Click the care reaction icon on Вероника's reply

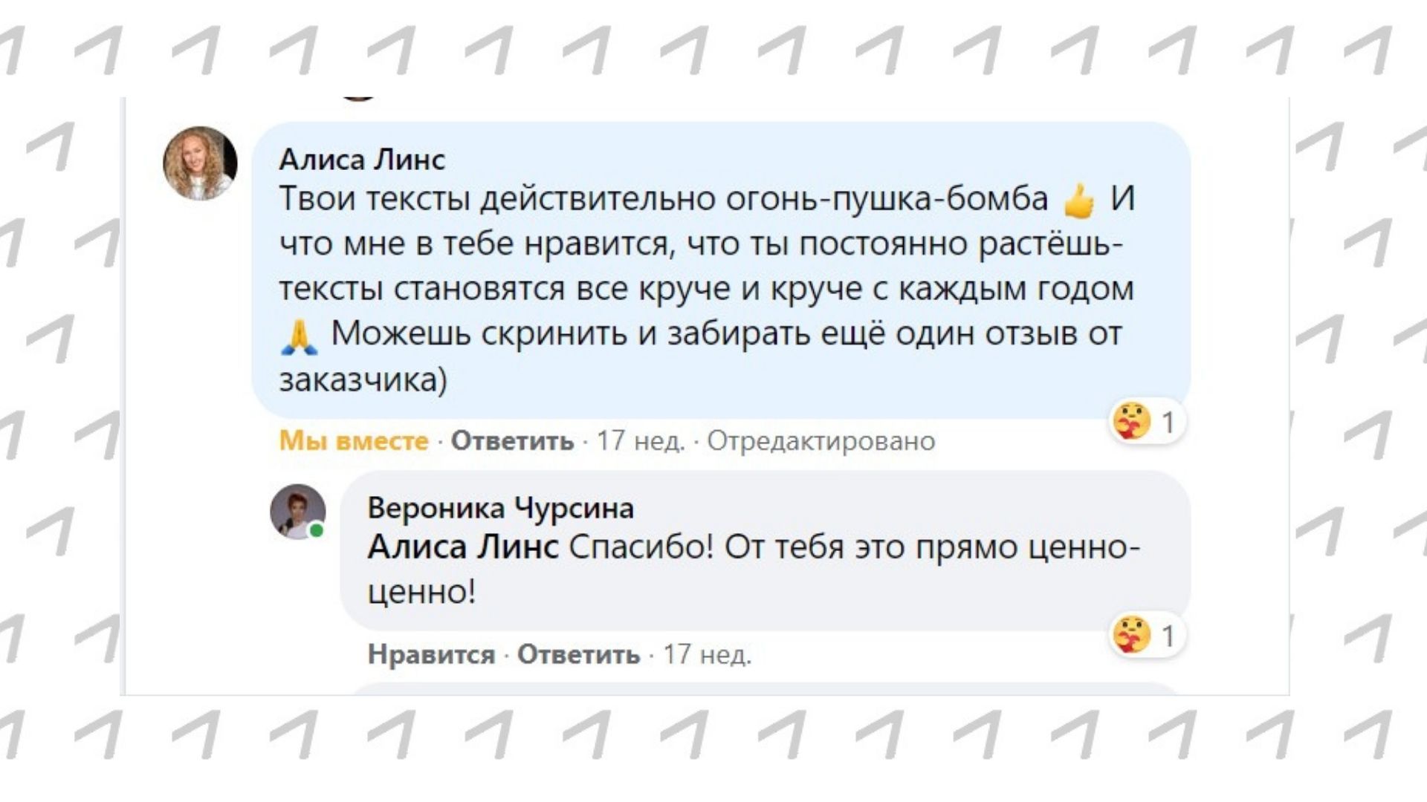1131,636
